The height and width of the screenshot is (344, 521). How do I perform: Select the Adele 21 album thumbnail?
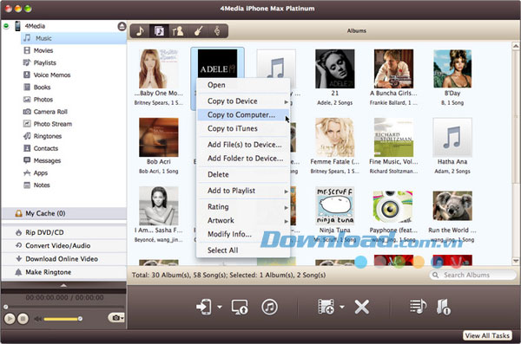coord(334,69)
